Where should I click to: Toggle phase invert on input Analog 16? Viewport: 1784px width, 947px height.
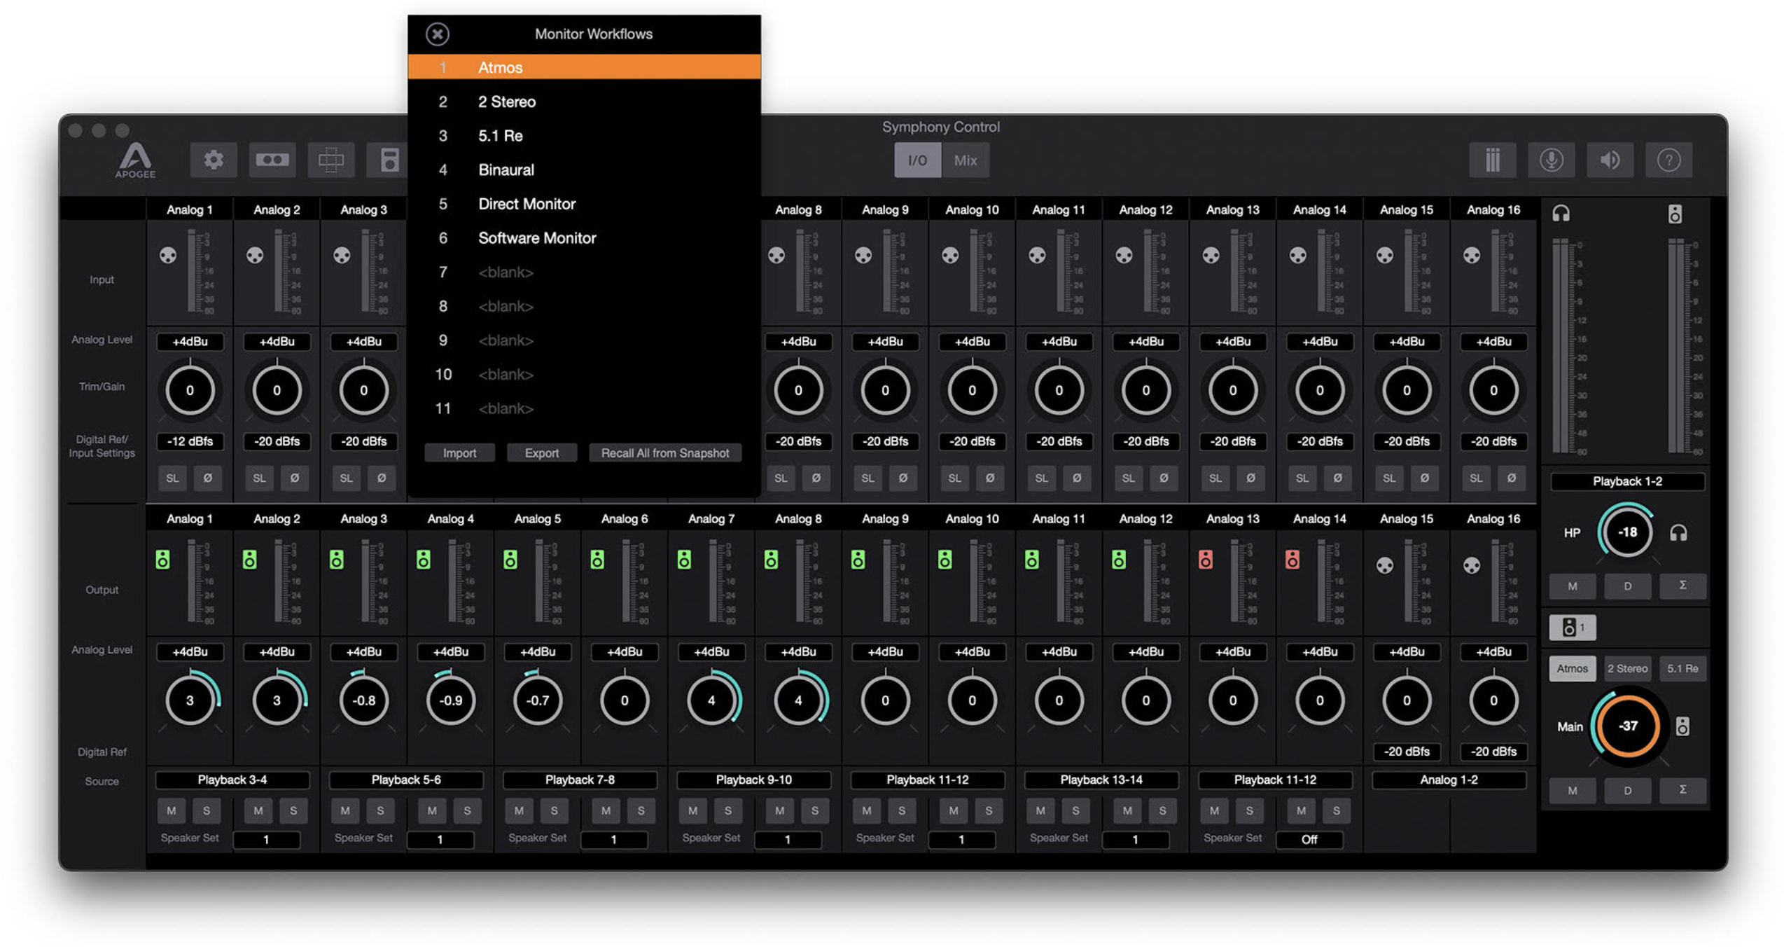coord(1511,478)
